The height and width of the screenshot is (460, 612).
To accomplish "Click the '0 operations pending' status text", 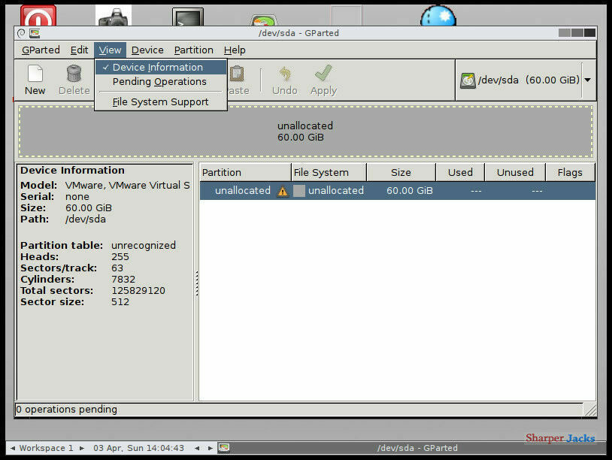I will pyautogui.click(x=67, y=410).
